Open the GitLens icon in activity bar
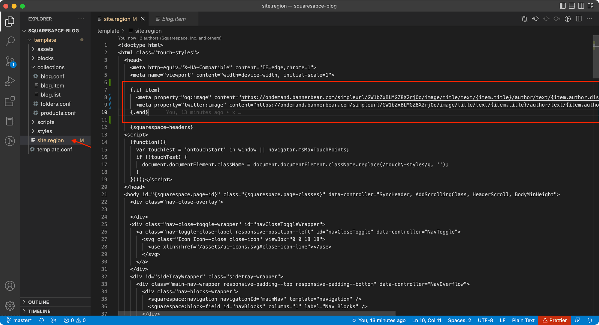The image size is (599, 325). click(x=10, y=141)
